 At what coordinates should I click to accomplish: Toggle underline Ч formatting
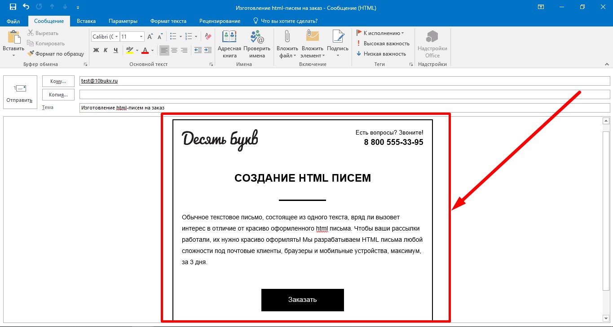pos(115,50)
